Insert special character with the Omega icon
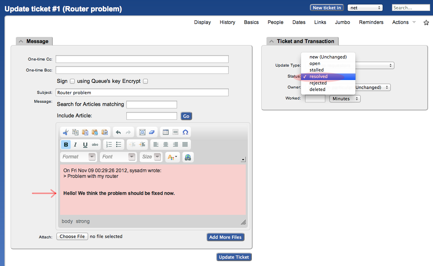Image resolution: width=433 pixels, height=266 pixels. coord(185,132)
